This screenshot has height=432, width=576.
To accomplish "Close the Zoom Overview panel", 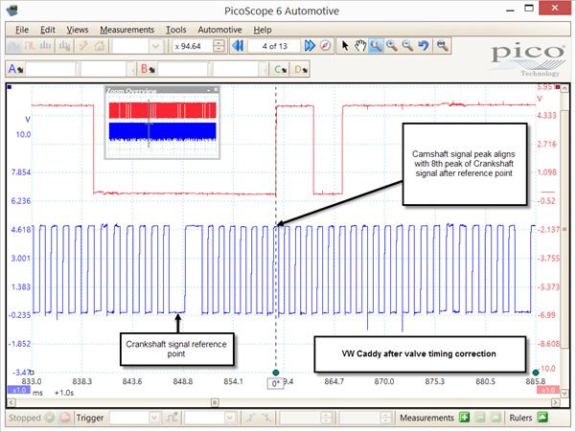I will tap(216, 89).
